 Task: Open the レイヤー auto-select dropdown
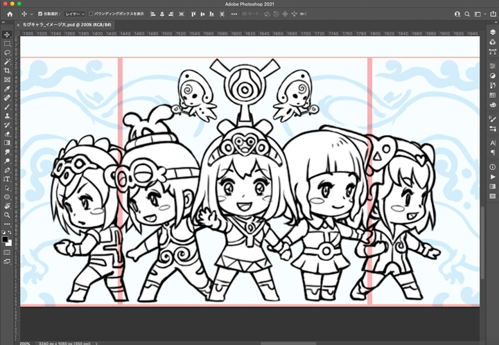pos(75,14)
